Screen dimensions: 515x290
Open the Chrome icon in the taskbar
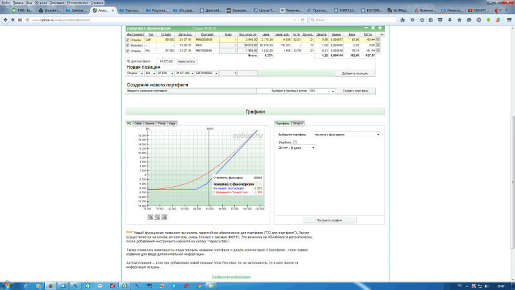tap(199, 286)
